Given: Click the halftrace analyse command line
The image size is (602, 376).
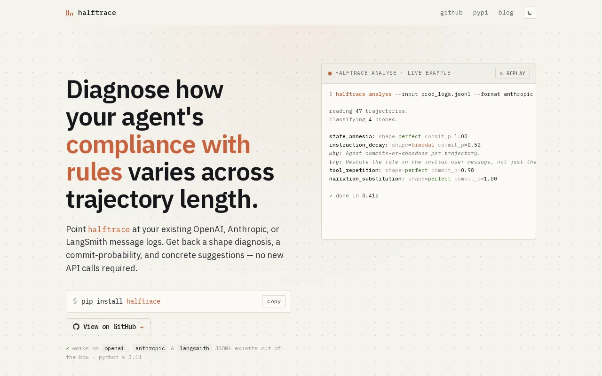Looking at the screenshot, I should pyautogui.click(x=431, y=94).
